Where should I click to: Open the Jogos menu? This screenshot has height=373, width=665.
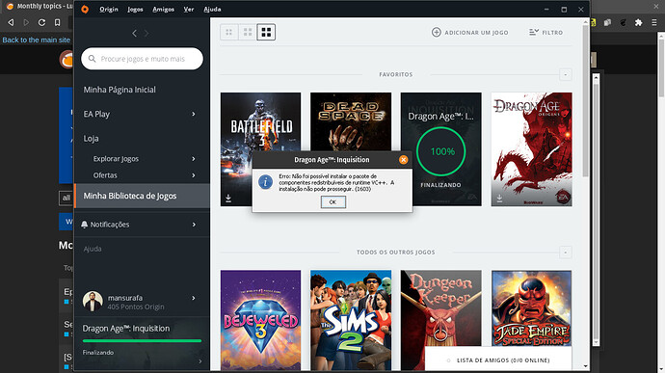135,9
